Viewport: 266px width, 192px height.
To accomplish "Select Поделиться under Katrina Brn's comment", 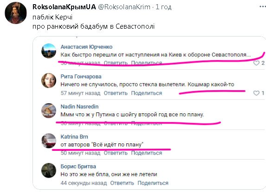I will pyautogui.click(x=147, y=153).
